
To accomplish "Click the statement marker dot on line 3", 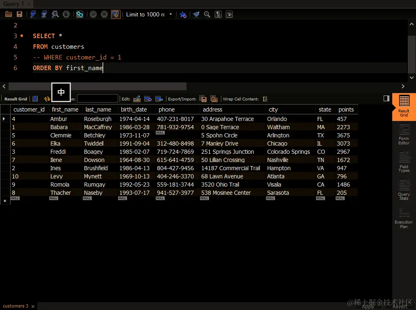I will [x=22, y=36].
